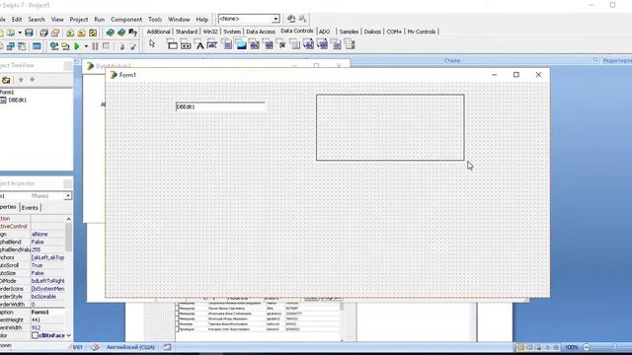Click the save desktop icon beside the None combo
The width and height of the screenshot is (632, 355).
point(291,19)
